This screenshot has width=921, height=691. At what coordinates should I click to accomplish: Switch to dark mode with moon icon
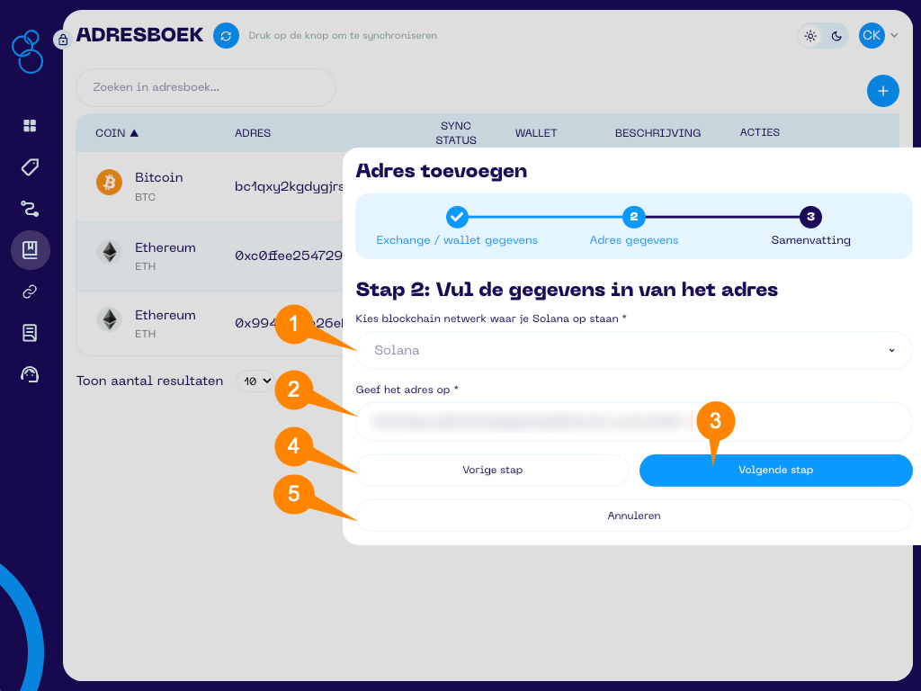point(836,36)
